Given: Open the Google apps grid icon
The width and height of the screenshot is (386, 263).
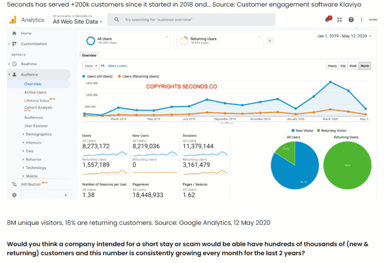Looking at the screenshot, I should coord(340,20).
